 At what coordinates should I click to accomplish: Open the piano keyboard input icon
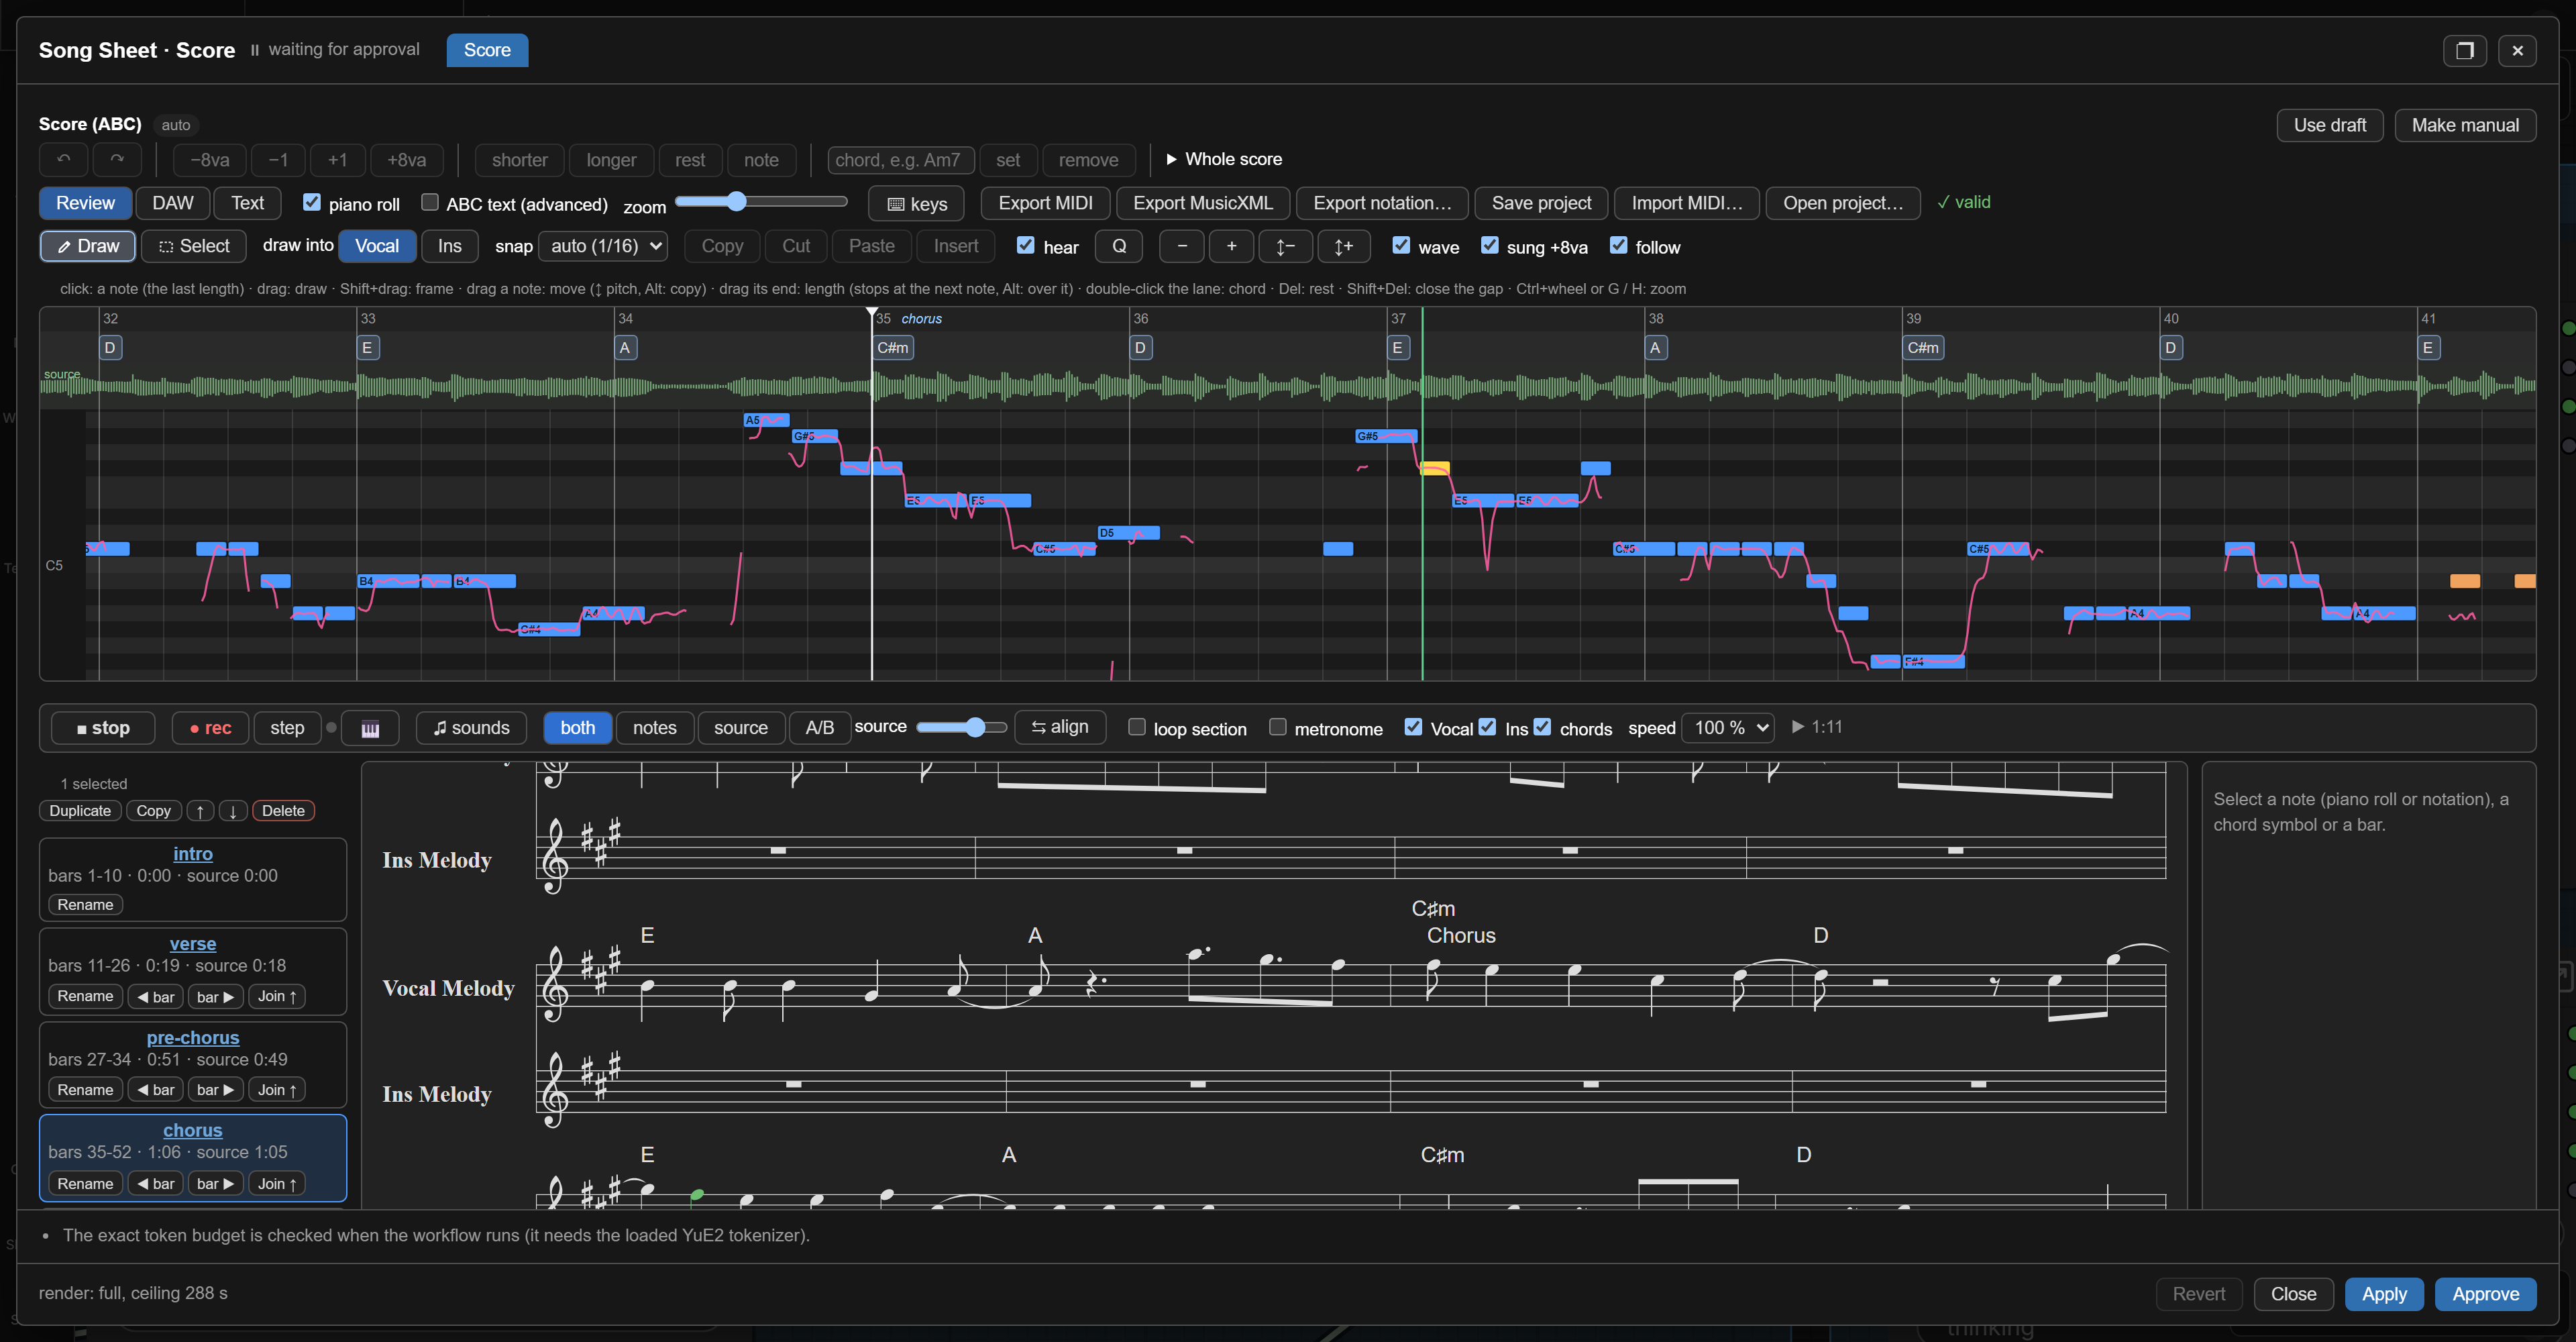coord(370,728)
